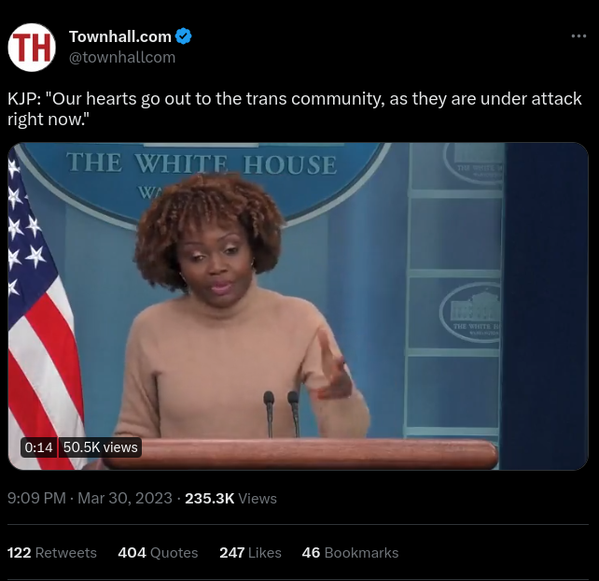The width and height of the screenshot is (599, 581).
Task: Click the blue verified checkmark badge
Action: point(184,36)
